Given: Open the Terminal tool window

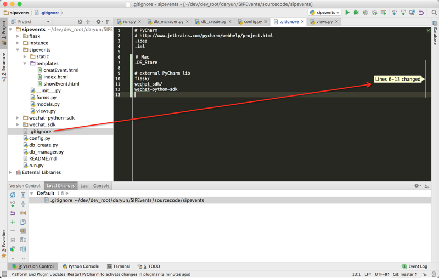Looking at the screenshot, I should click(119, 266).
